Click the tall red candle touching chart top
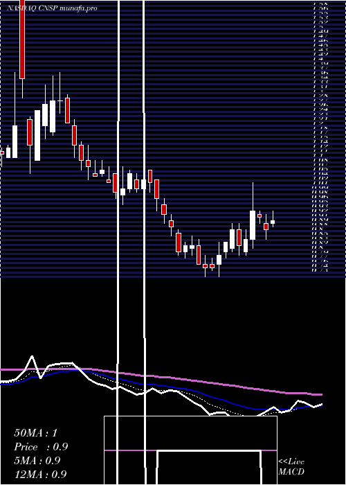 pyautogui.click(x=22, y=39)
